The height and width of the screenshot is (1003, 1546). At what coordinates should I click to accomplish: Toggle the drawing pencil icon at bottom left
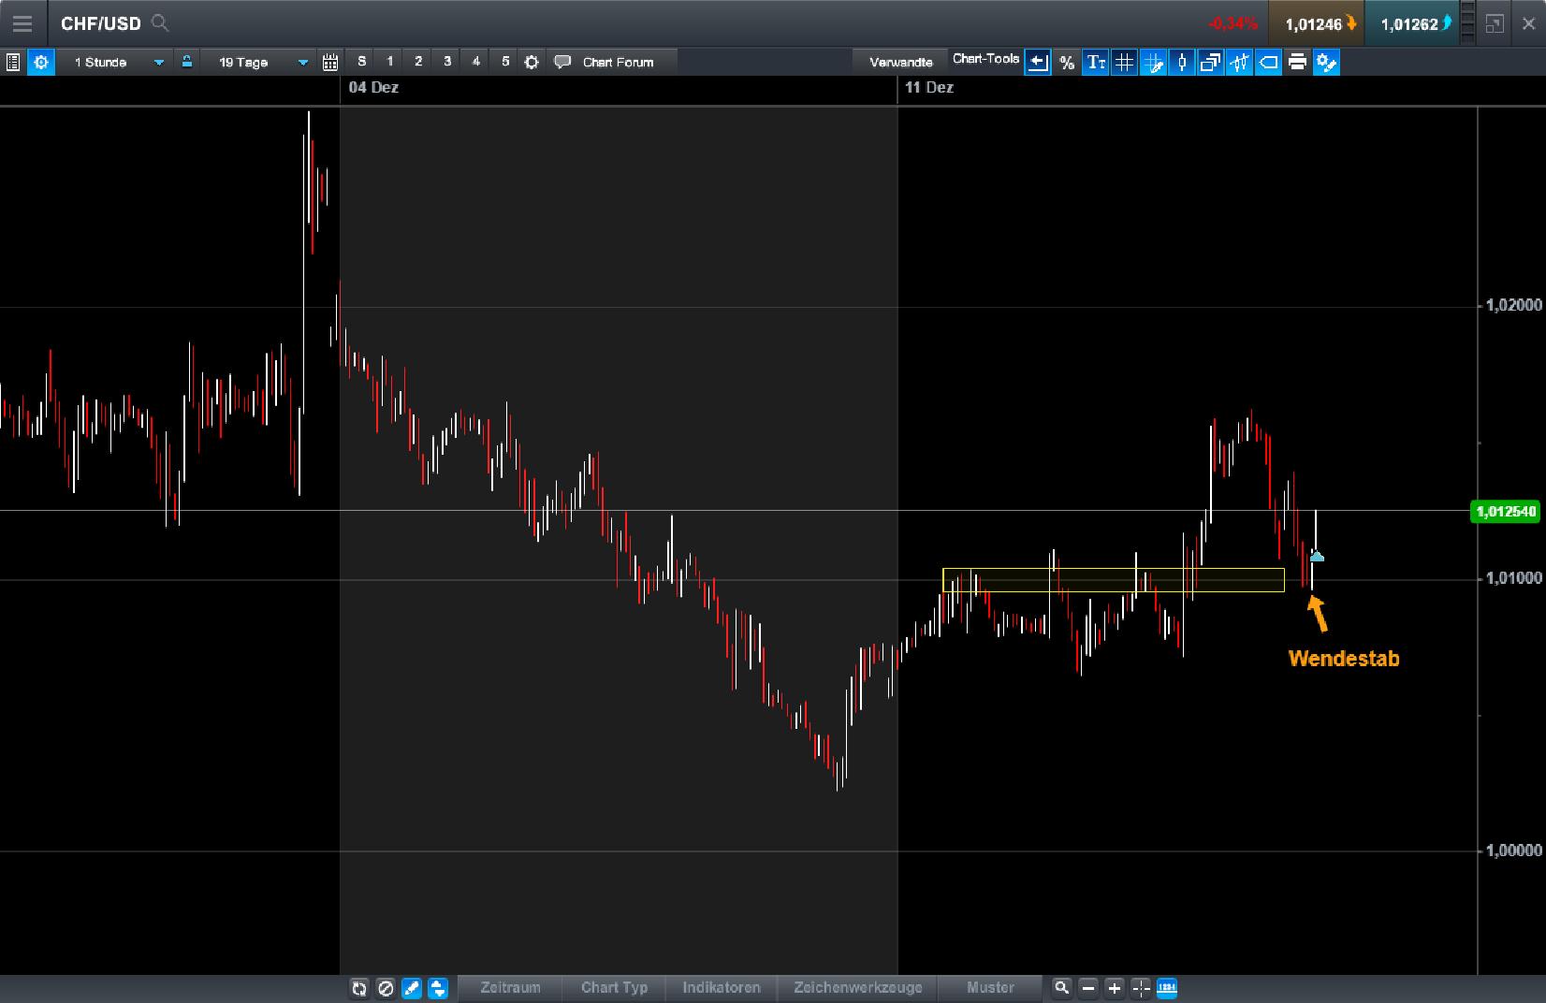click(x=411, y=988)
